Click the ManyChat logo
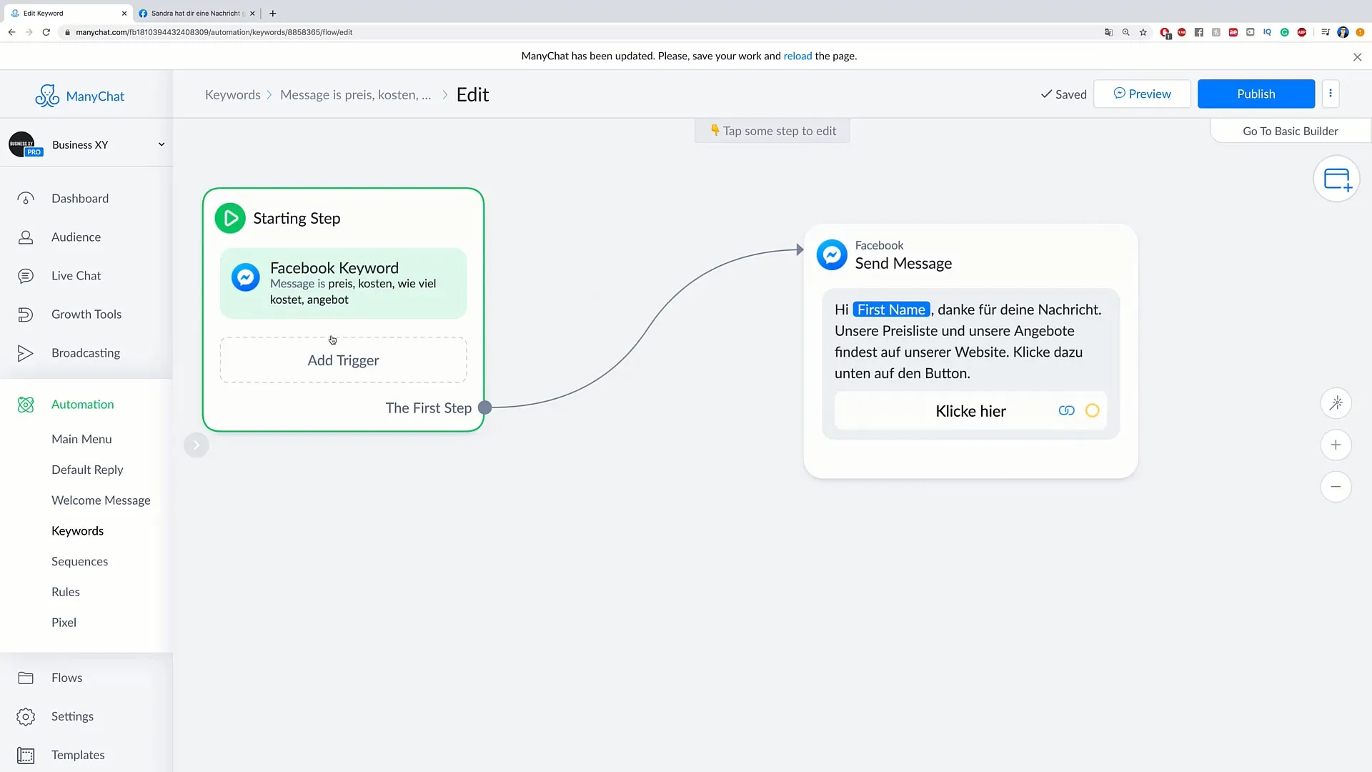The height and width of the screenshot is (772, 1372). tap(80, 96)
